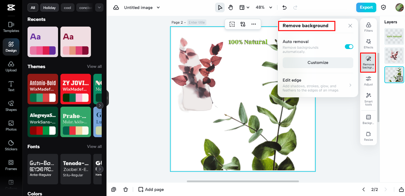Viewport: 405px width, 196px height.
Task: Switch to the Holiday templates filter
Action: click(x=49, y=7)
